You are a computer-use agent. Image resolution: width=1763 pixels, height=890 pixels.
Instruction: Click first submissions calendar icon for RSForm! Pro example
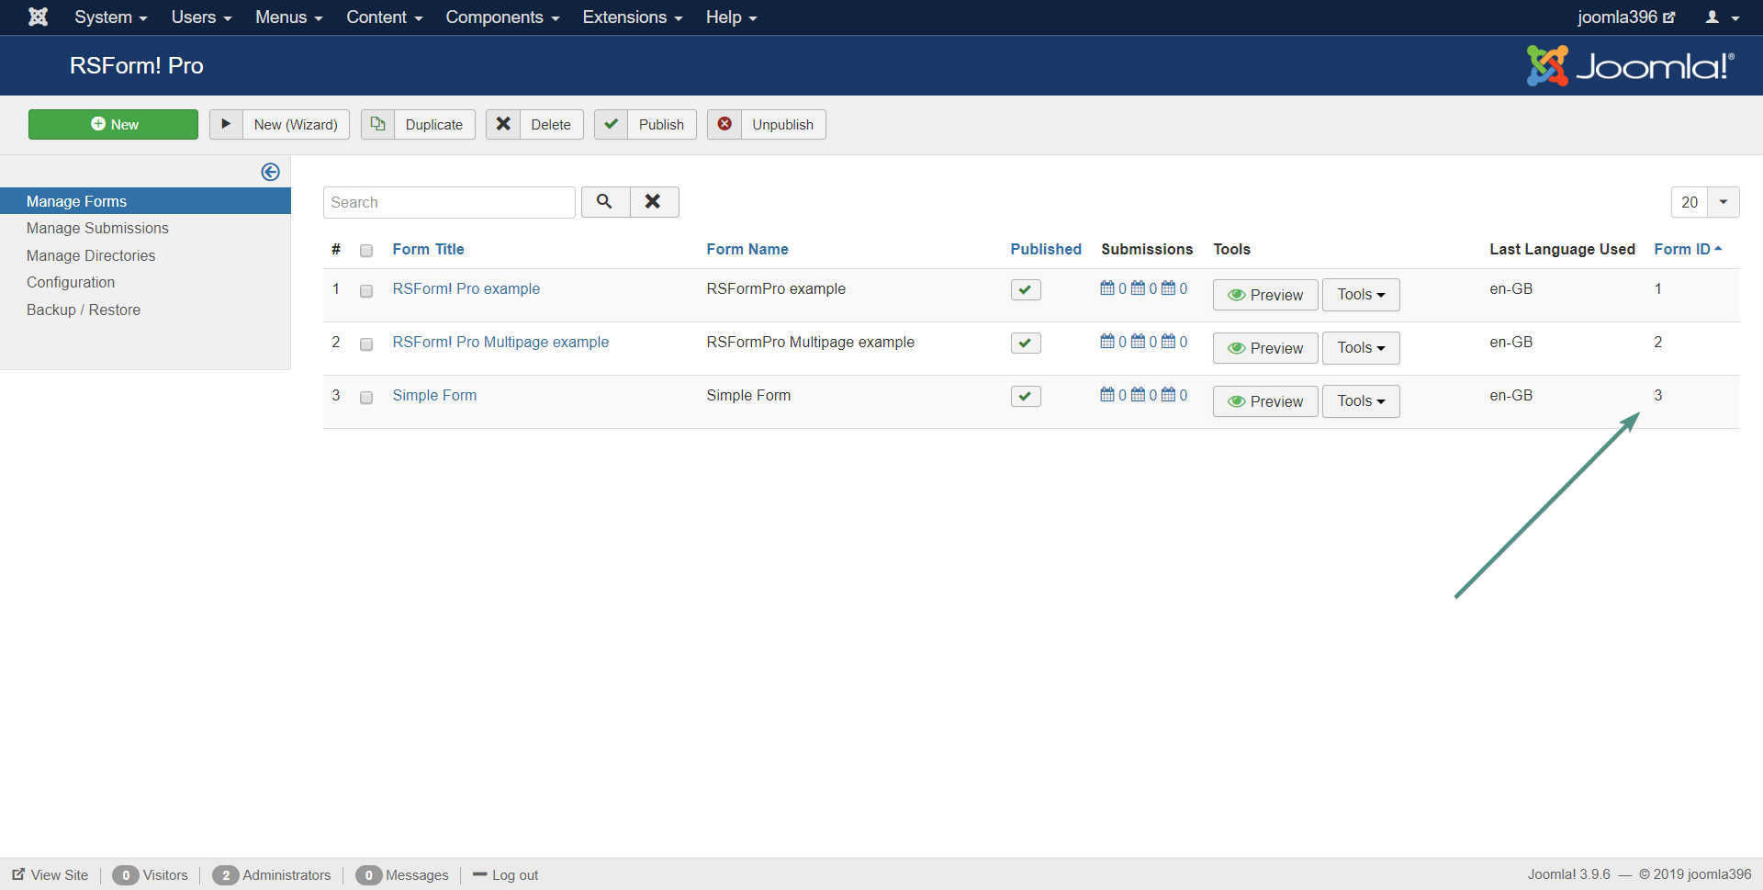point(1106,288)
